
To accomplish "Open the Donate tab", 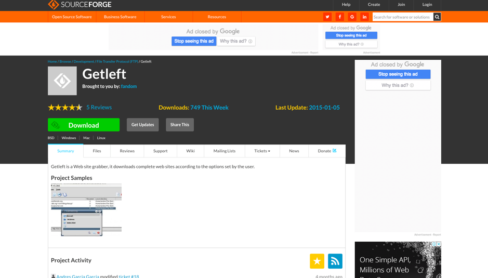I will point(327,151).
